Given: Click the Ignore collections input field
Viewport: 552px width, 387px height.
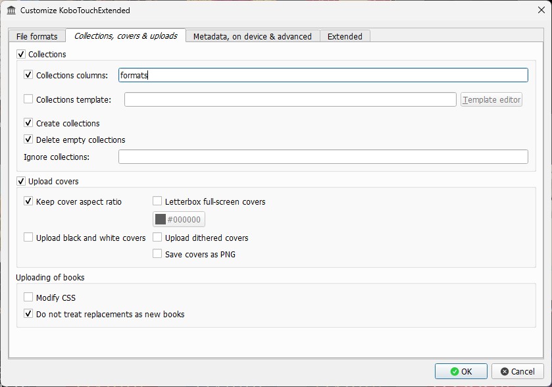Looking at the screenshot, I should (323, 157).
